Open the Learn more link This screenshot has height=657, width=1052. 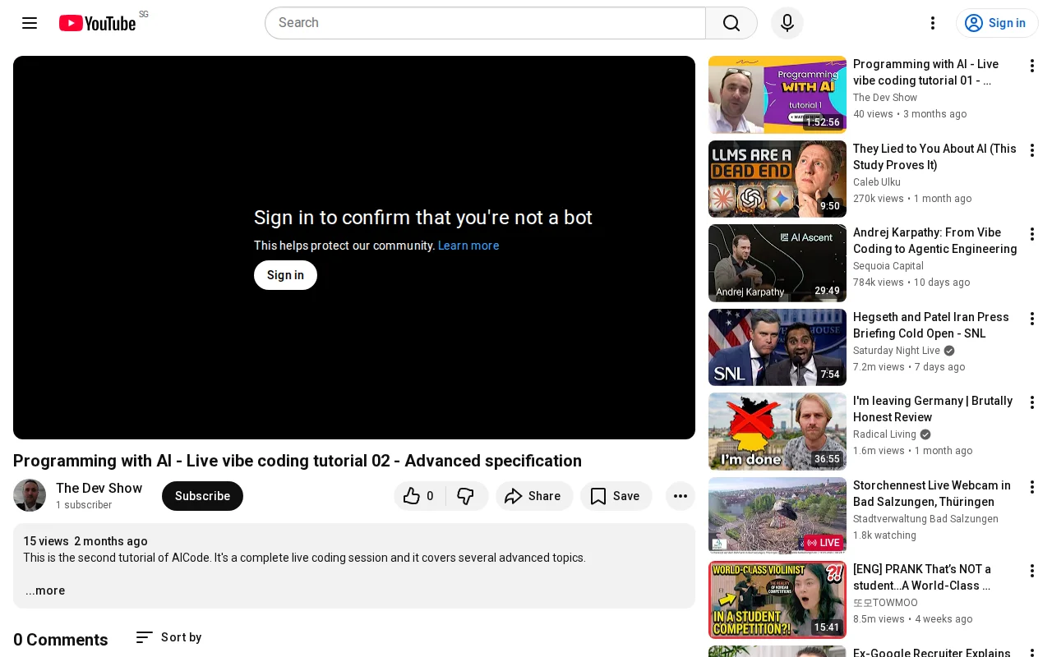pyautogui.click(x=468, y=246)
